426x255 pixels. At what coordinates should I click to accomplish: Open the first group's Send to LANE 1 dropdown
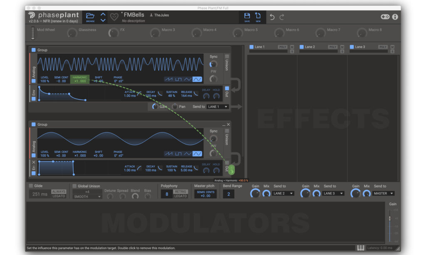(x=218, y=107)
